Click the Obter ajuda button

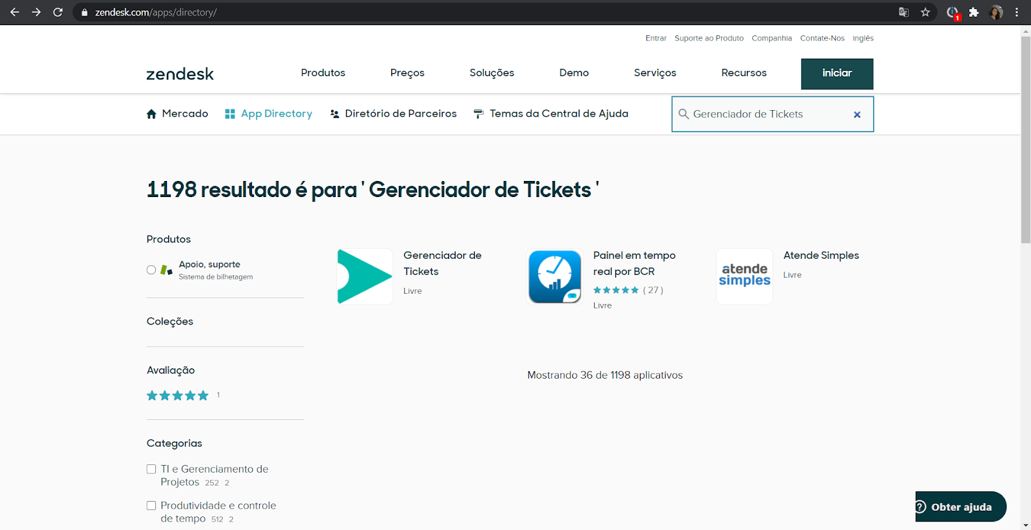coord(961,507)
